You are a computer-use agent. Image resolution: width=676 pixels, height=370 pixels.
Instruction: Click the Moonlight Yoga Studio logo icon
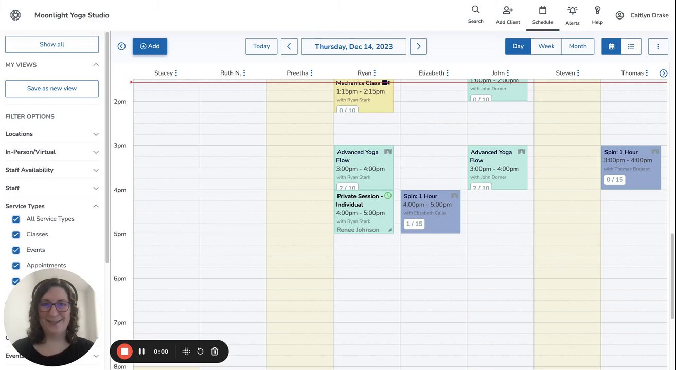[15, 15]
